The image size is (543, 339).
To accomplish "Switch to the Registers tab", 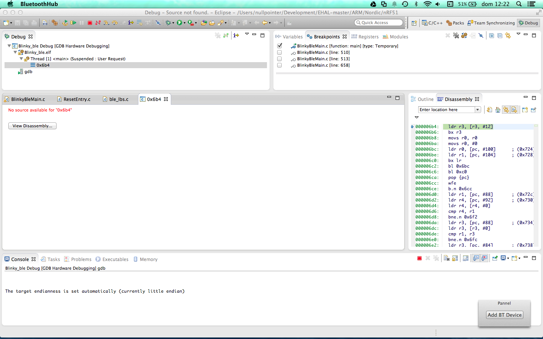I will coord(365,37).
